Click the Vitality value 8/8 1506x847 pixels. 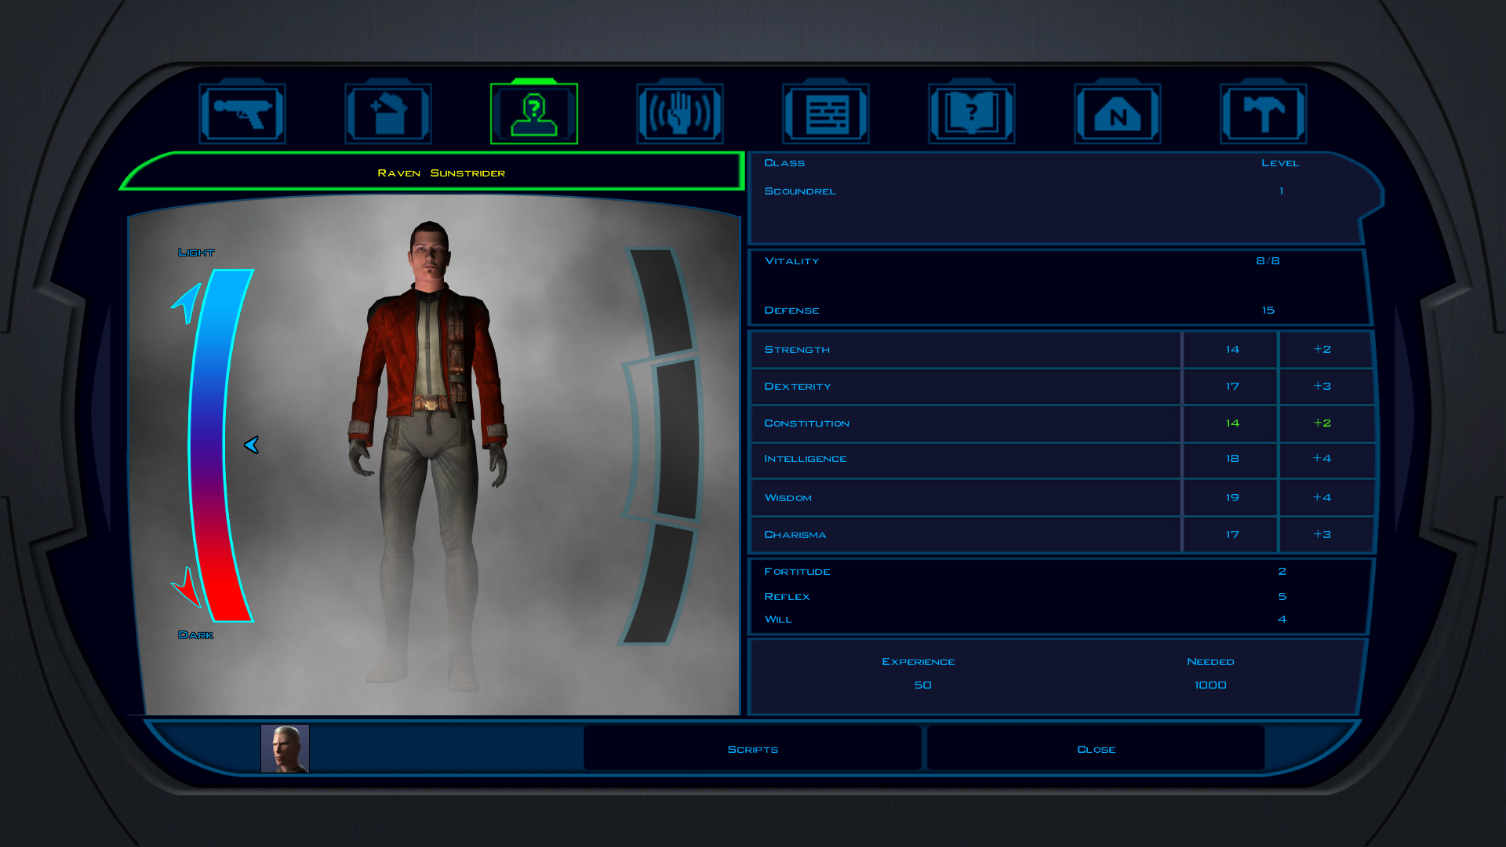pyautogui.click(x=1268, y=261)
